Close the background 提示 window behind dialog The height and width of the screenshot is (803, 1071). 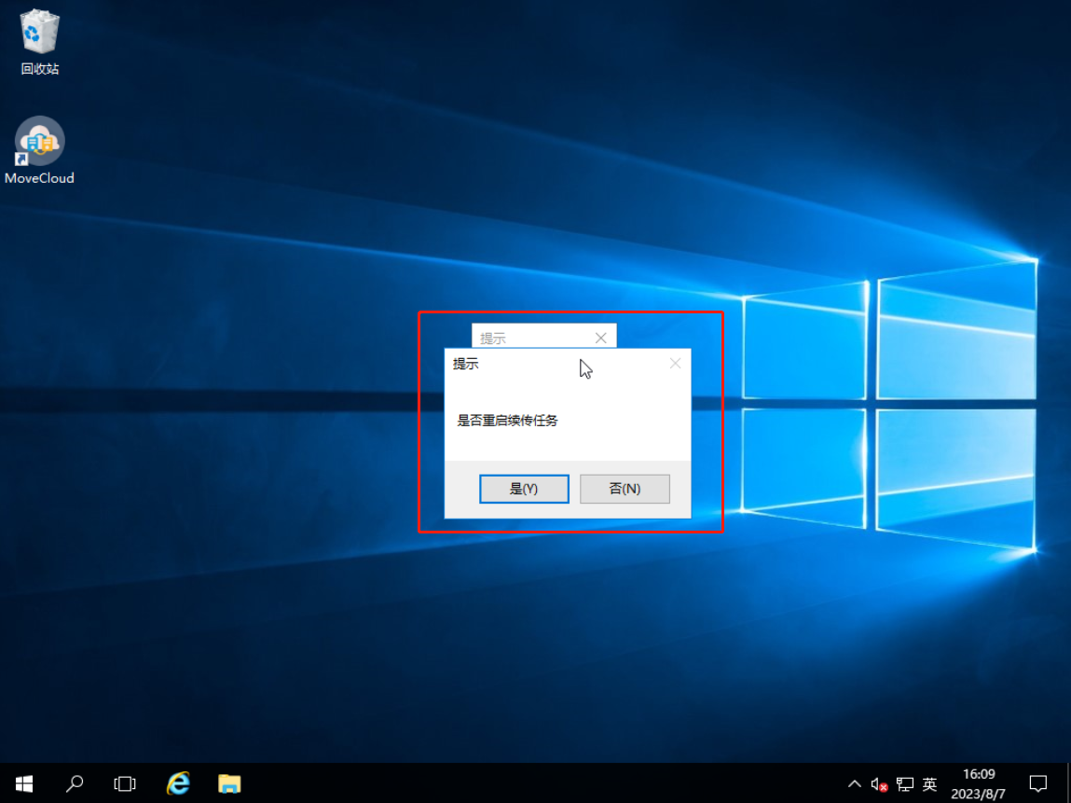tap(600, 338)
